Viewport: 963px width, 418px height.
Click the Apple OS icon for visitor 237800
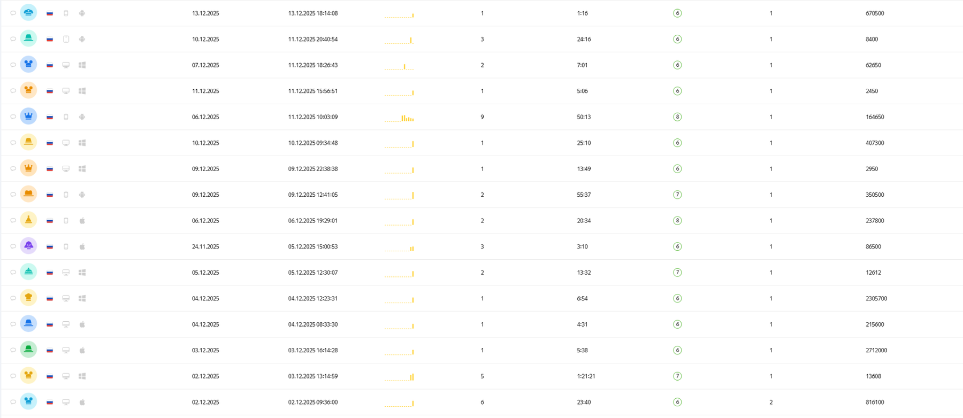(82, 220)
